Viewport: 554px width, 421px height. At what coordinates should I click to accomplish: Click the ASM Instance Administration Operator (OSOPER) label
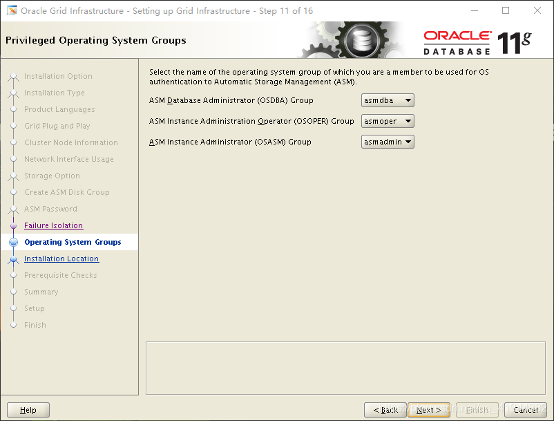coord(251,121)
